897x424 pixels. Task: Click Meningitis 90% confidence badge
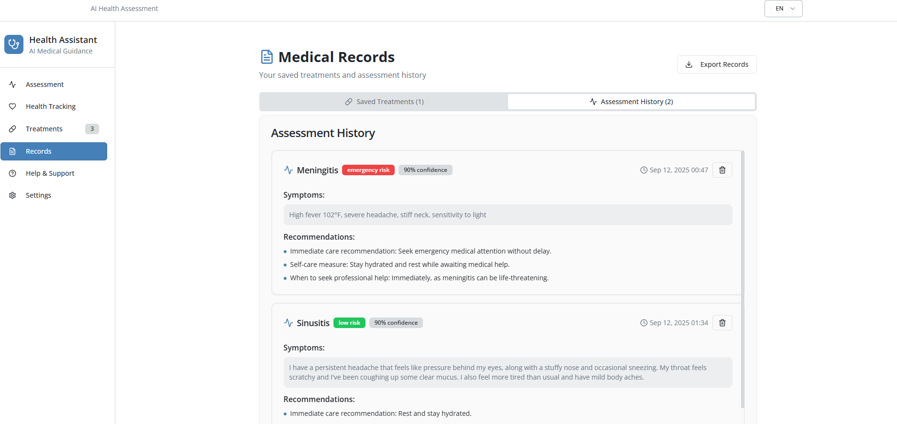pos(425,170)
